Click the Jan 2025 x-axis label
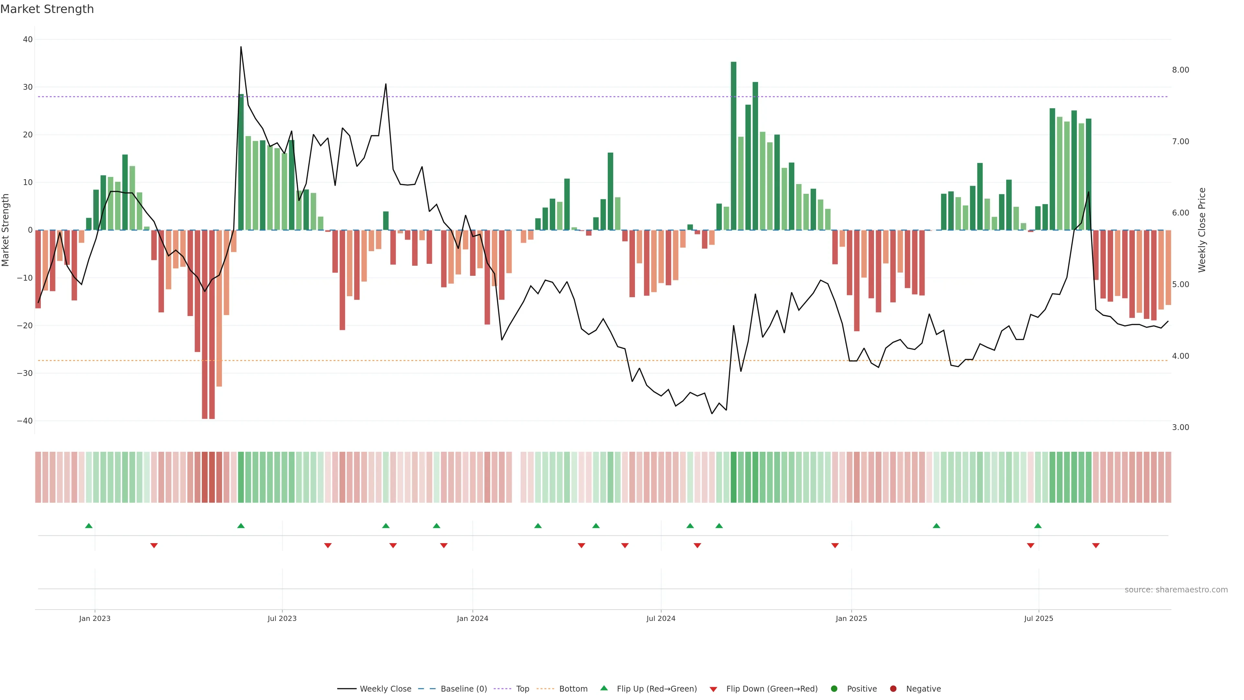This screenshot has width=1244, height=700. (x=851, y=618)
